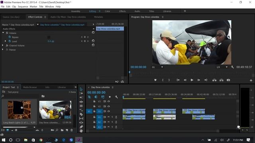Show more workspaces overflow chevron
Image resolution: width=255 pixels, height=143 pixels.
[185, 11]
